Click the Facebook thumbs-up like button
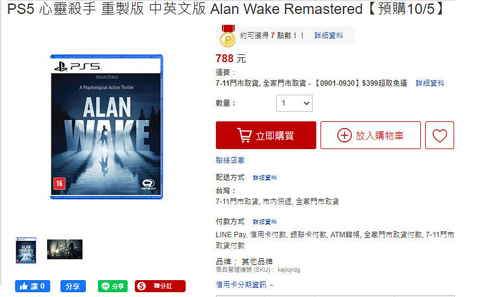The height and width of the screenshot is (297, 485). 33,286
